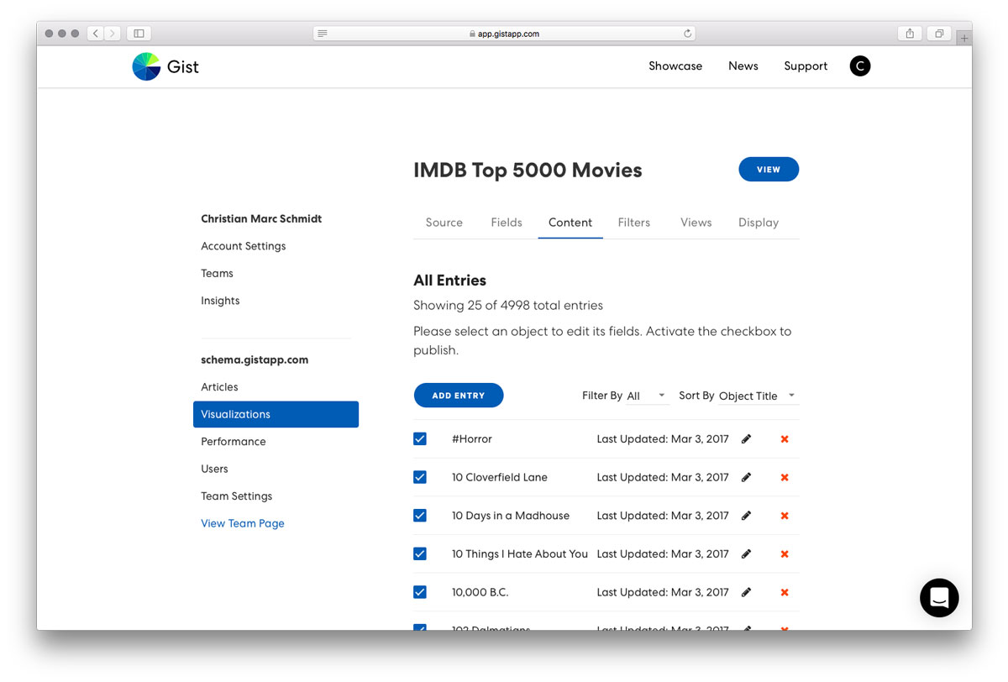Open the View Team Page link
This screenshot has width=1008, height=682.
(x=243, y=523)
